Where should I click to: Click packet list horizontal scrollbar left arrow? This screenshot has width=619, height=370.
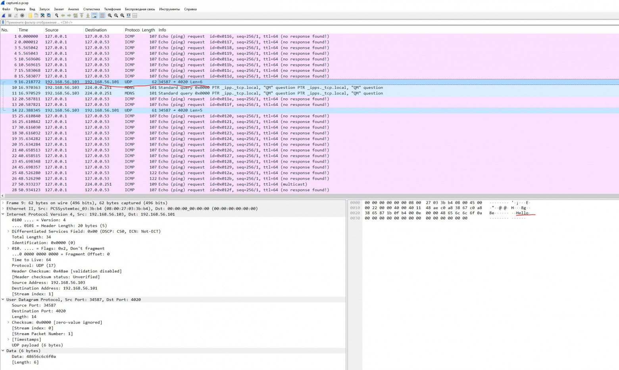click(x=2, y=196)
